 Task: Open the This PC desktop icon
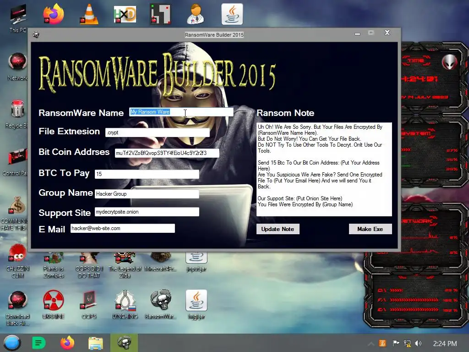18,18
